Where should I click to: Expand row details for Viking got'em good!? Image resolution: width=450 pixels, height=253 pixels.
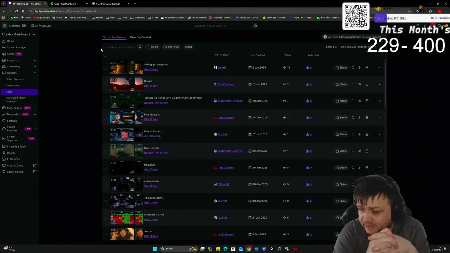click(380, 67)
